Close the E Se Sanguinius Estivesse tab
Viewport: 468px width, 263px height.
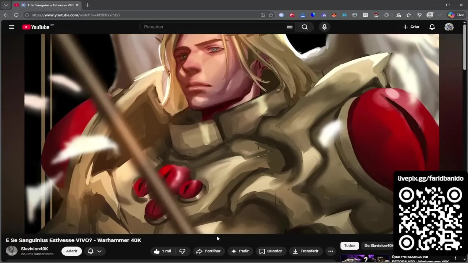(x=77, y=5)
